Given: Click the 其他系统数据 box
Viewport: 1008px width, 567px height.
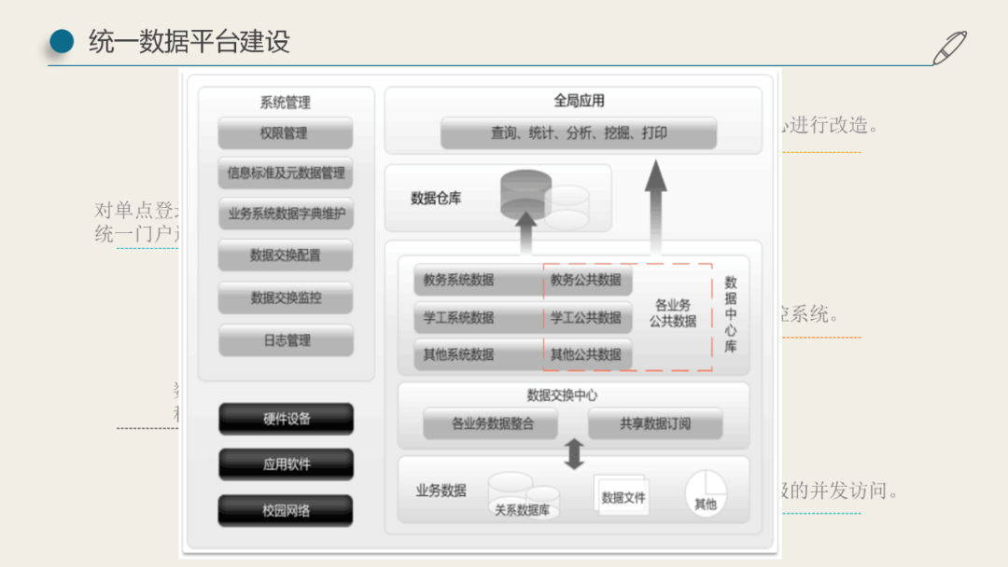Looking at the screenshot, I should pos(479,354).
